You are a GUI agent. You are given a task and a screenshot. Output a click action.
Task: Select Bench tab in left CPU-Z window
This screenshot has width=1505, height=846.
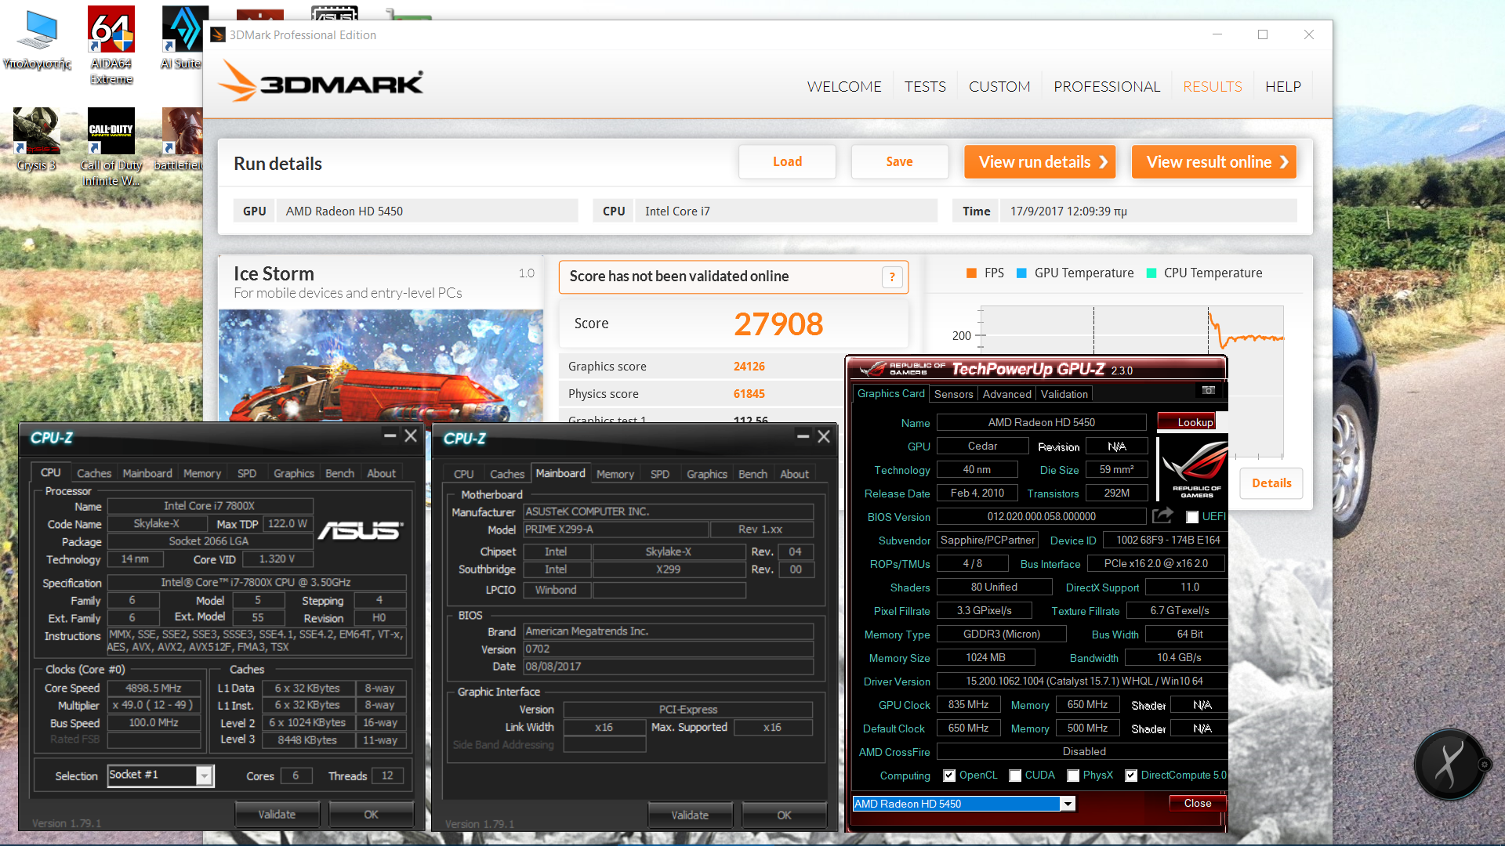(x=339, y=473)
